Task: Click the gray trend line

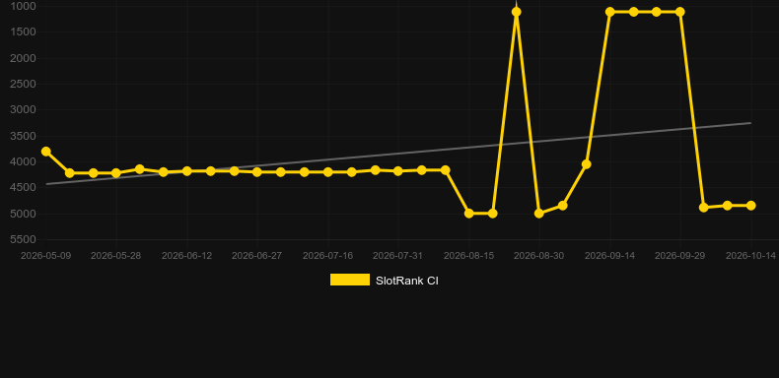Action: pos(398,154)
